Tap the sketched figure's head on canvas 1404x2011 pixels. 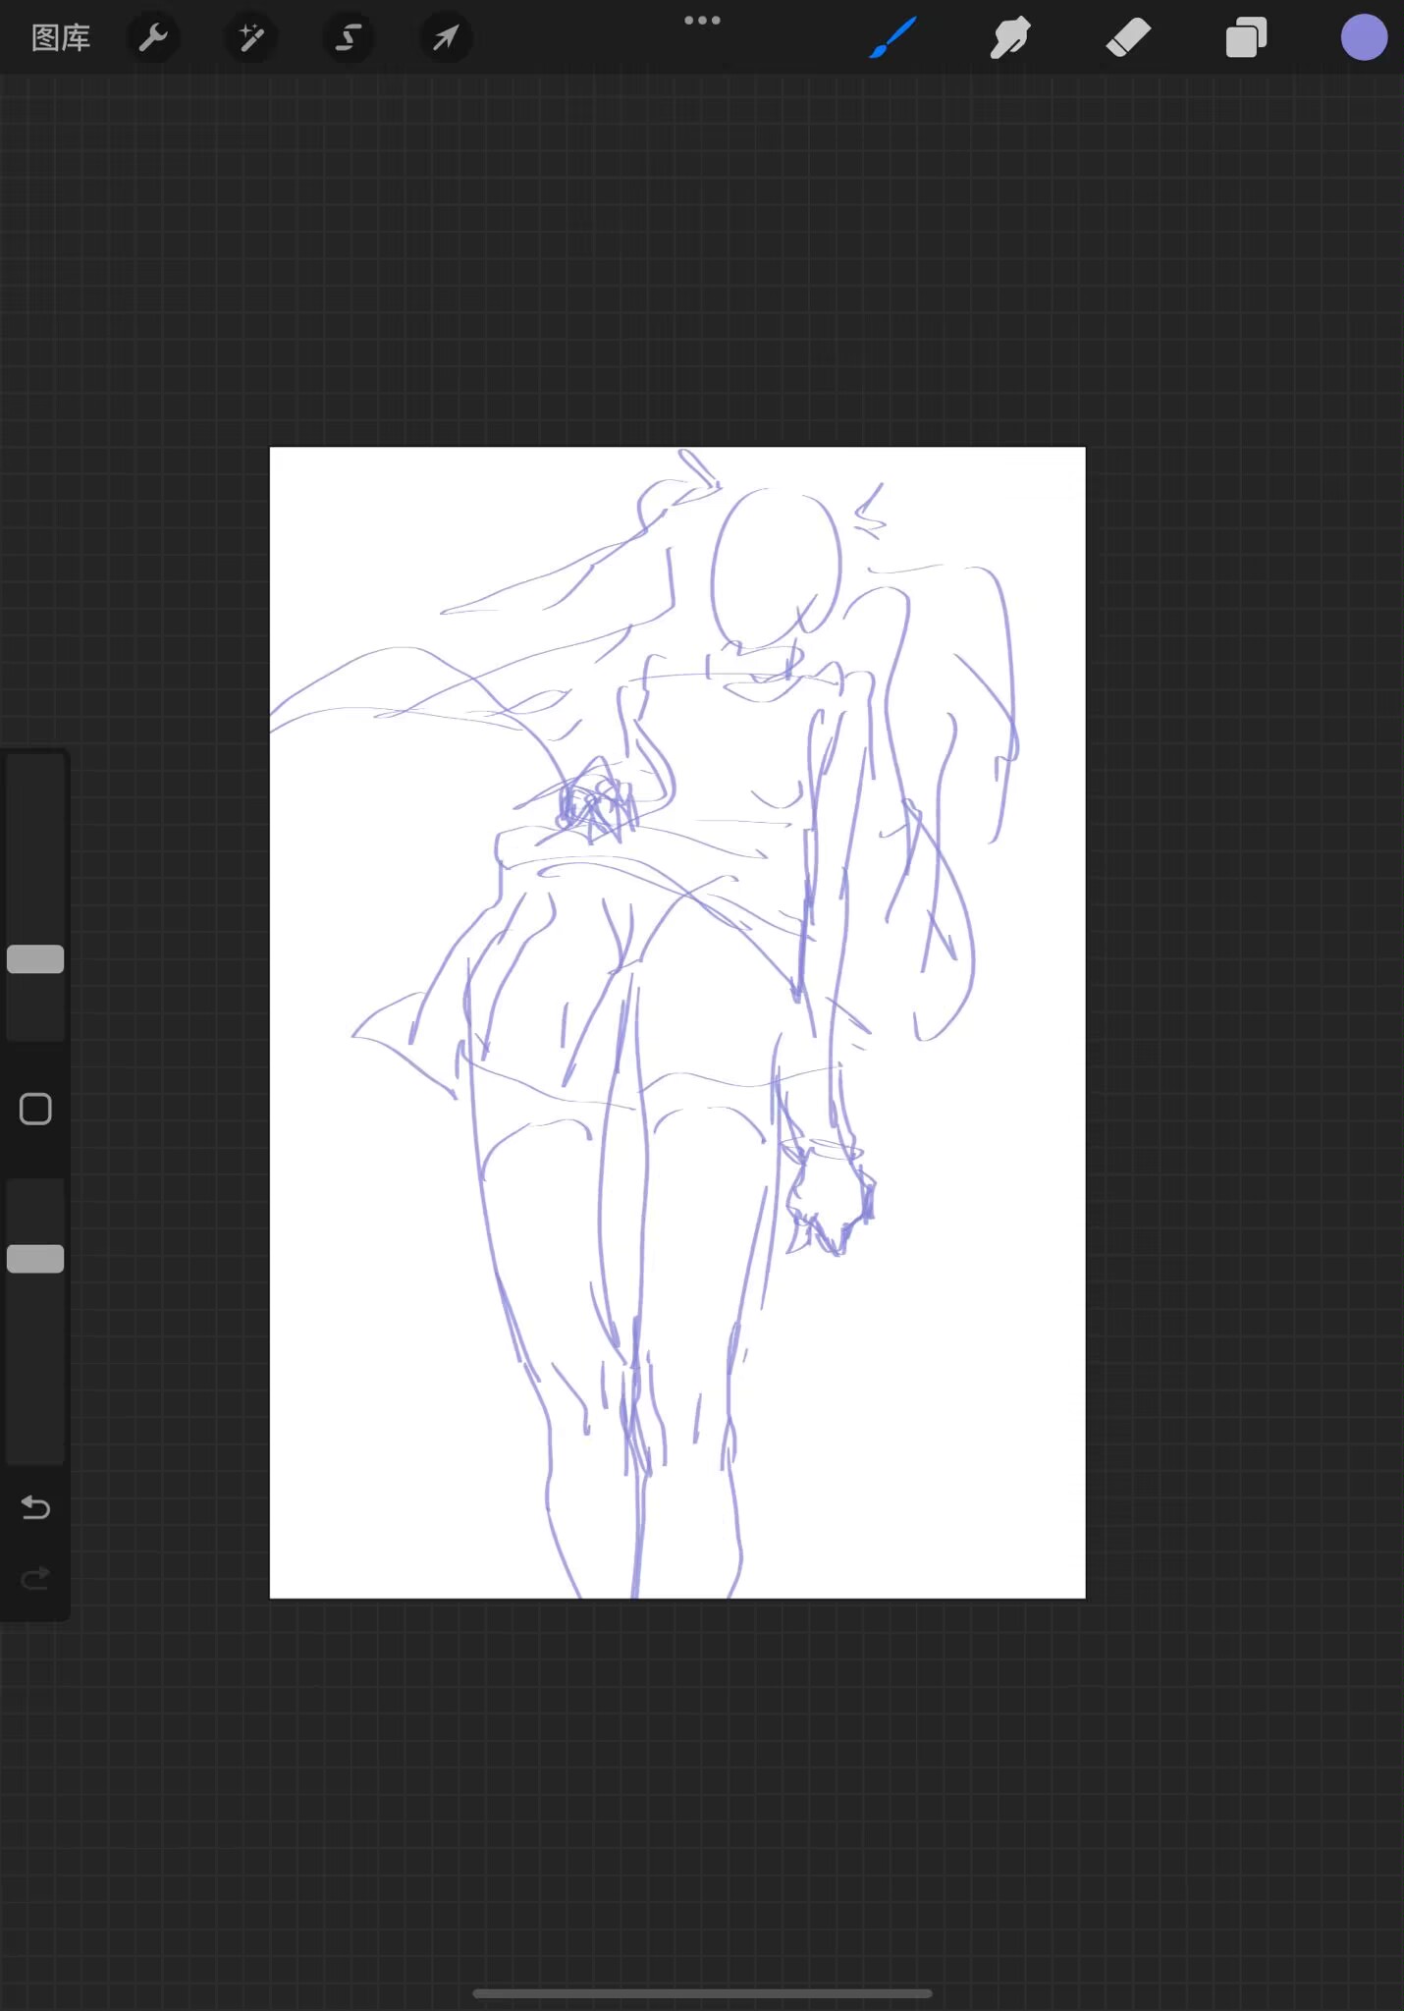[x=776, y=565]
